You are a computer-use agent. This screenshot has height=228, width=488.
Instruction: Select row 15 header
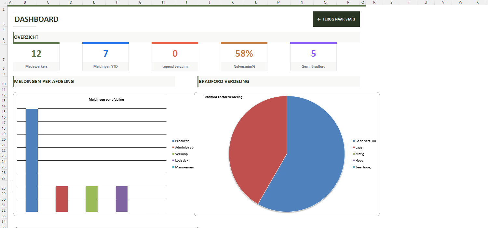coord(3,112)
